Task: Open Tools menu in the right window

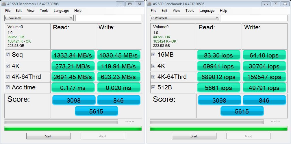Action: [x=190, y=11]
